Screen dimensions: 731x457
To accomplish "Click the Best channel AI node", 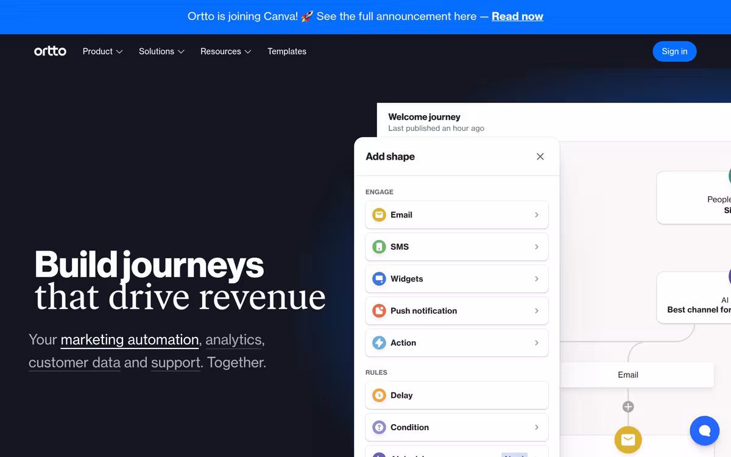I will tap(694, 297).
